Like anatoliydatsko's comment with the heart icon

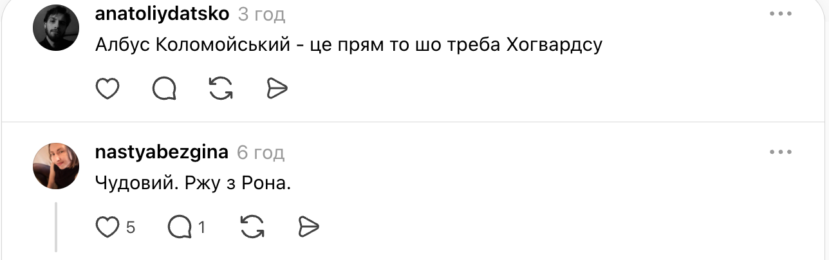pos(107,89)
